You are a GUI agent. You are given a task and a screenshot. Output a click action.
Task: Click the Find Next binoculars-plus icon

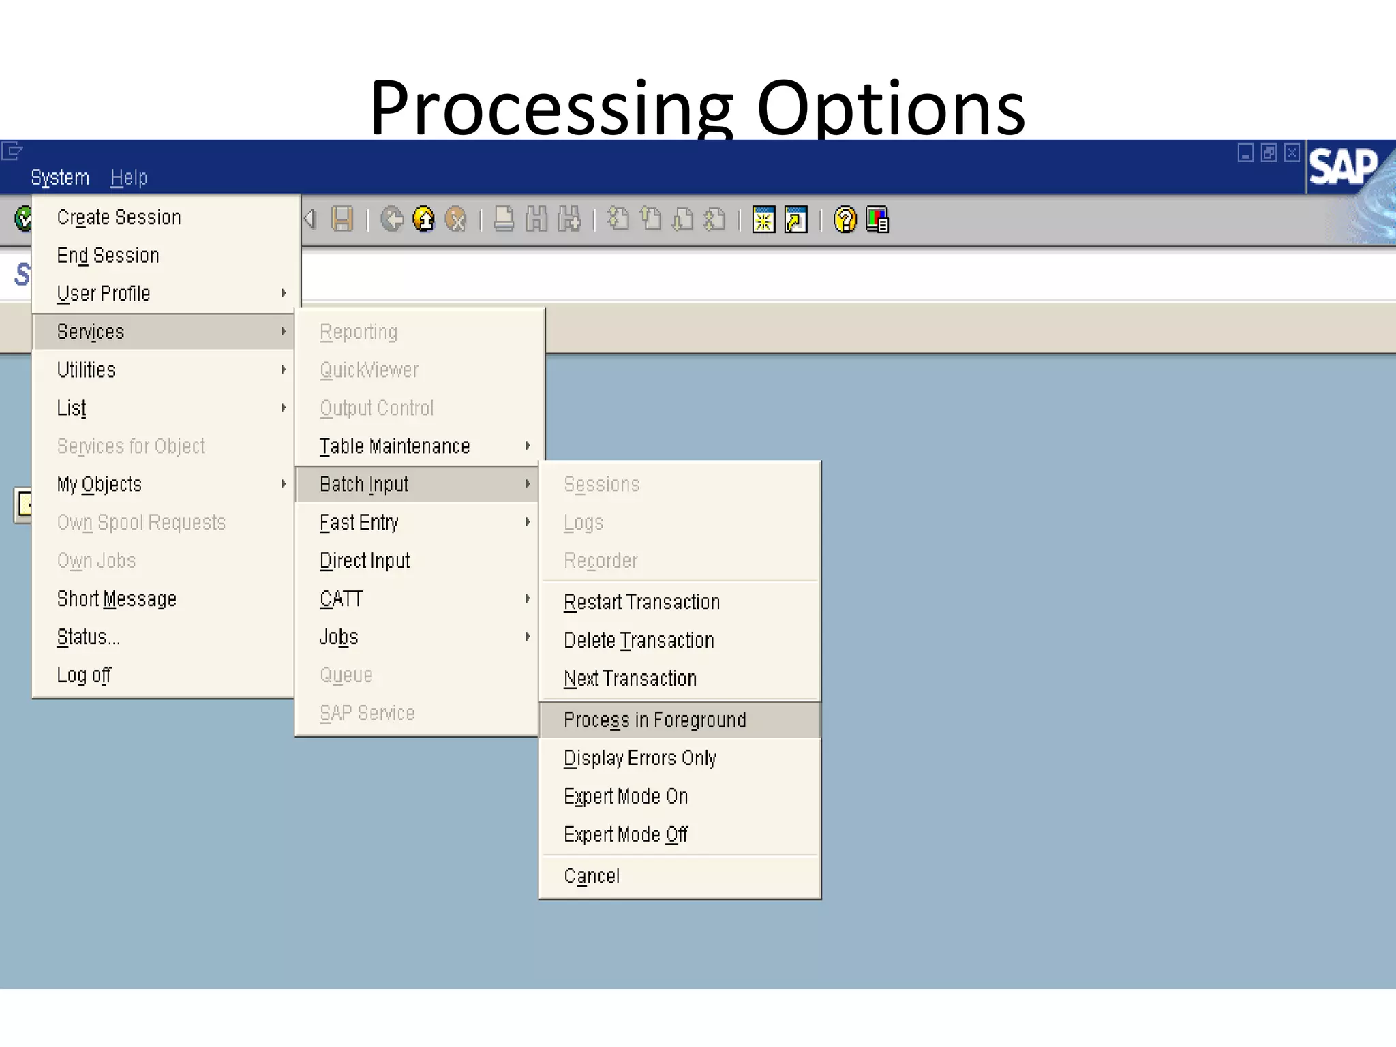pos(569,219)
